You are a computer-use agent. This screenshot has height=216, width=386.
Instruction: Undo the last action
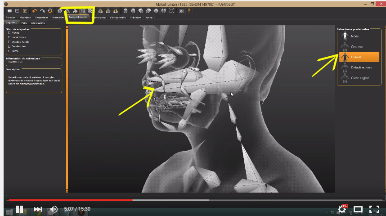point(35,11)
